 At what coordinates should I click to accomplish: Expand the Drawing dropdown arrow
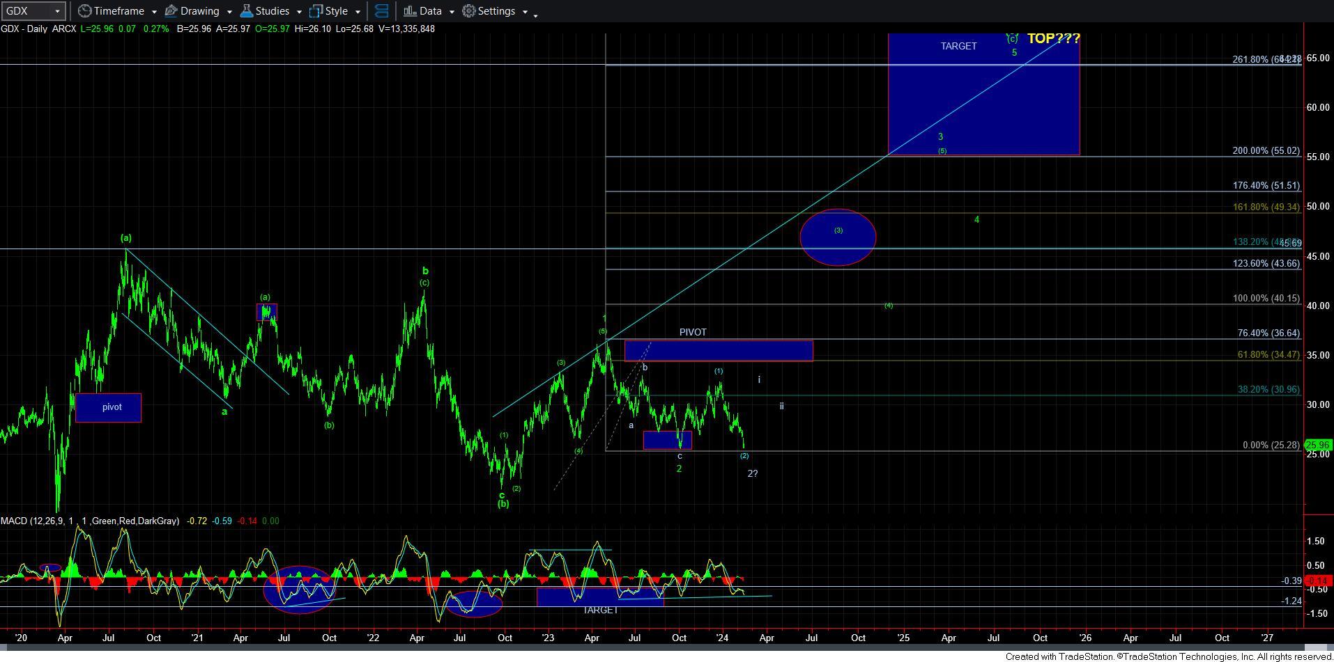(229, 12)
